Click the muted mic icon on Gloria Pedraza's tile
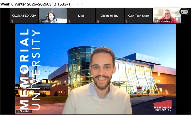Screen dimensions: 192x116 pyautogui.click(x=12, y=21)
